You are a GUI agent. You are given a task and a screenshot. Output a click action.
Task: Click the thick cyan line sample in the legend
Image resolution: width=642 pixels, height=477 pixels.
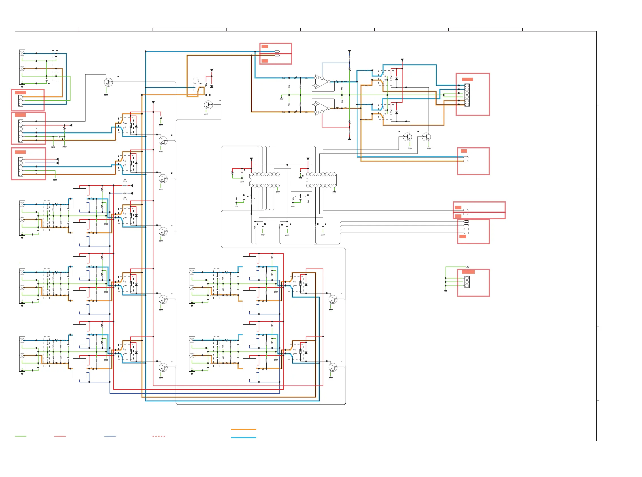point(243,438)
